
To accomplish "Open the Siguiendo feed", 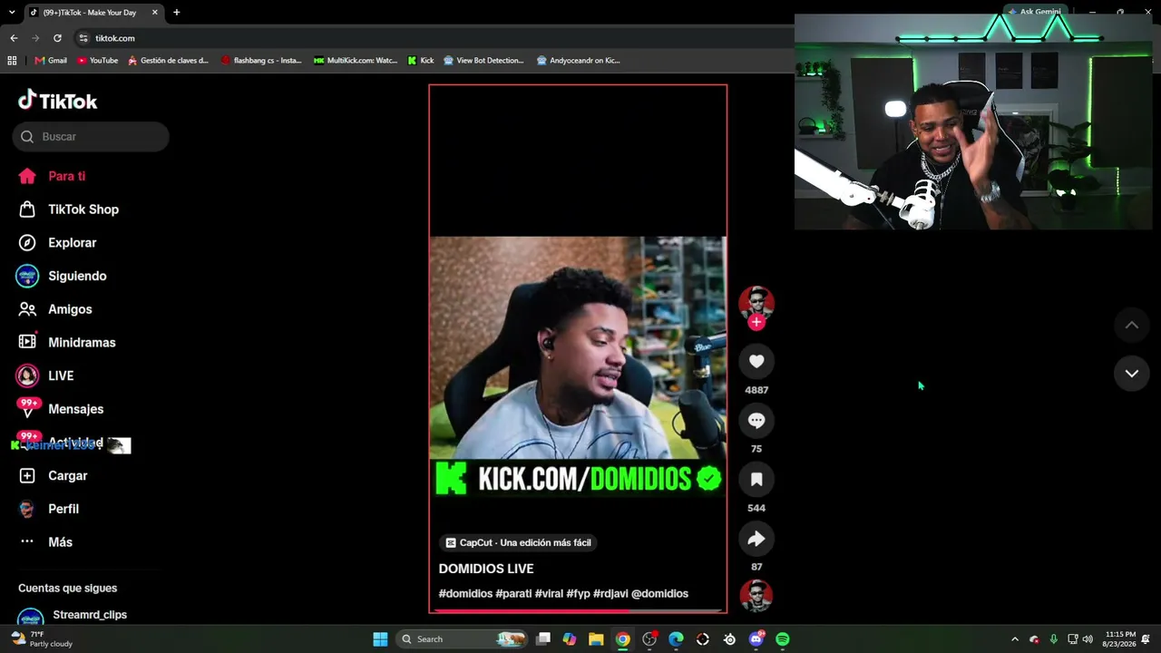I will 62,276.
